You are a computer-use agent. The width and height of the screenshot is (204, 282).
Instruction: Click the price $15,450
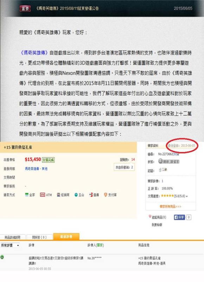pos(33,159)
